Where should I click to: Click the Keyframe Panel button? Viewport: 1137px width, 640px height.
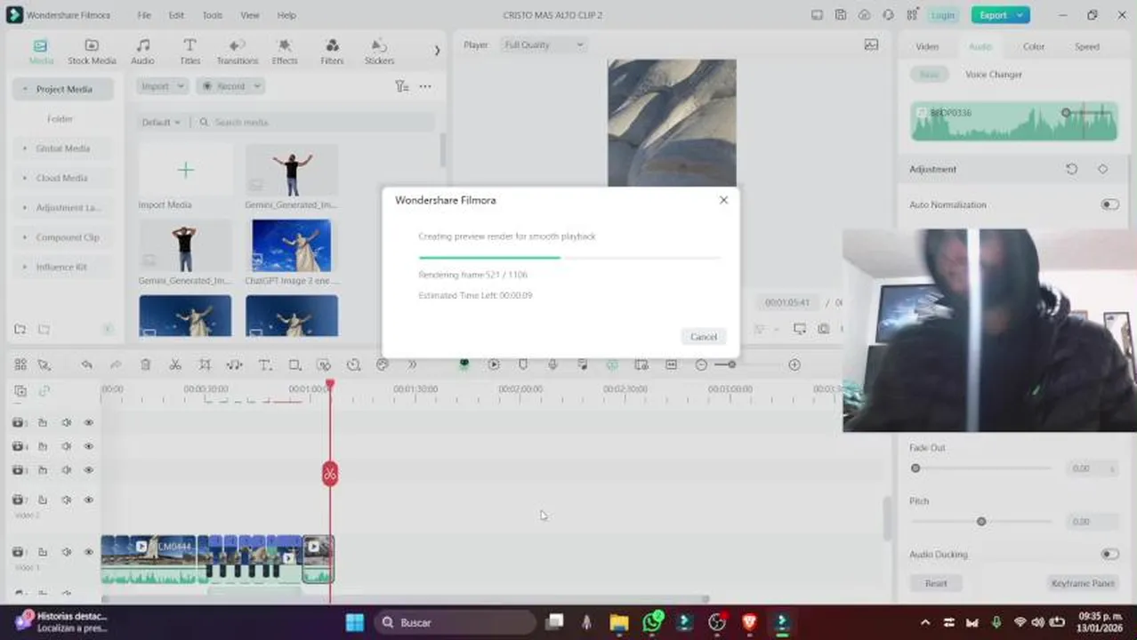pyautogui.click(x=1083, y=583)
